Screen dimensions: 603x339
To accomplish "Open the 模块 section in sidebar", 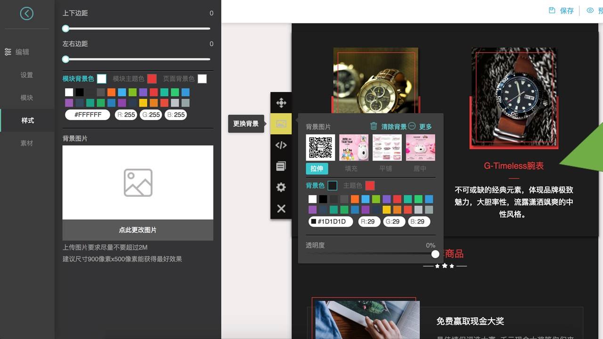I will [27, 97].
